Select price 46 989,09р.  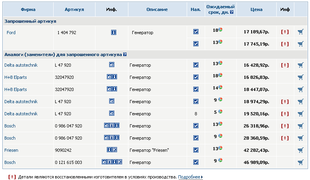coord(256,162)
